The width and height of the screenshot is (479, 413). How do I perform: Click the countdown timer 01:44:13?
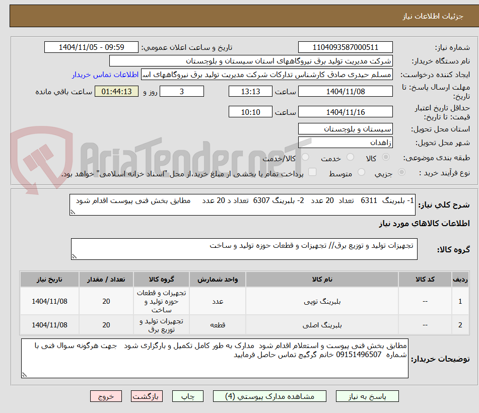pos(116,91)
